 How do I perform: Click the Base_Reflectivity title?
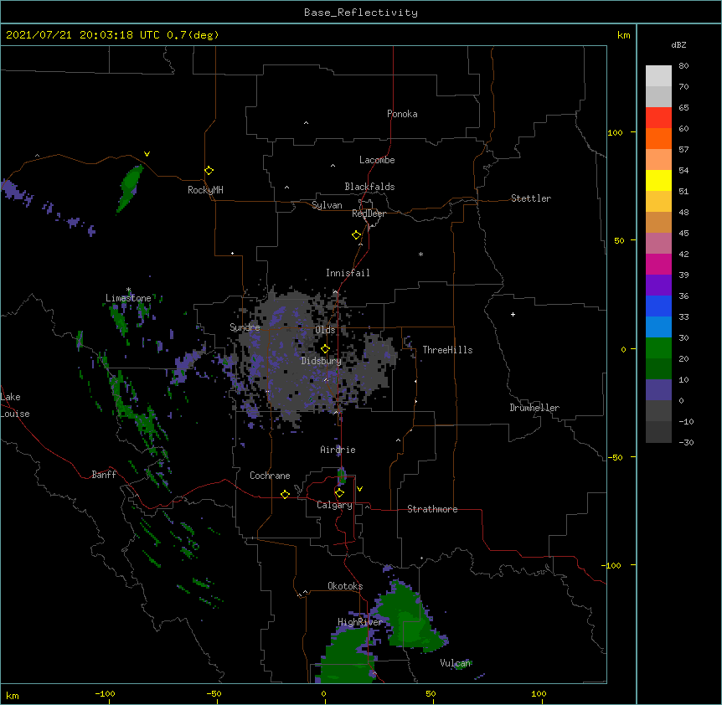(x=361, y=13)
